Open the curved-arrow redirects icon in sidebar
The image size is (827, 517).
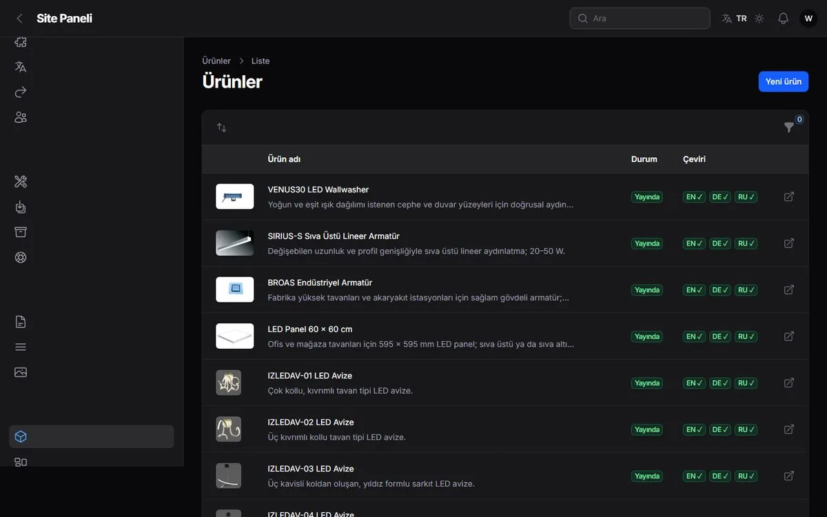tap(21, 92)
